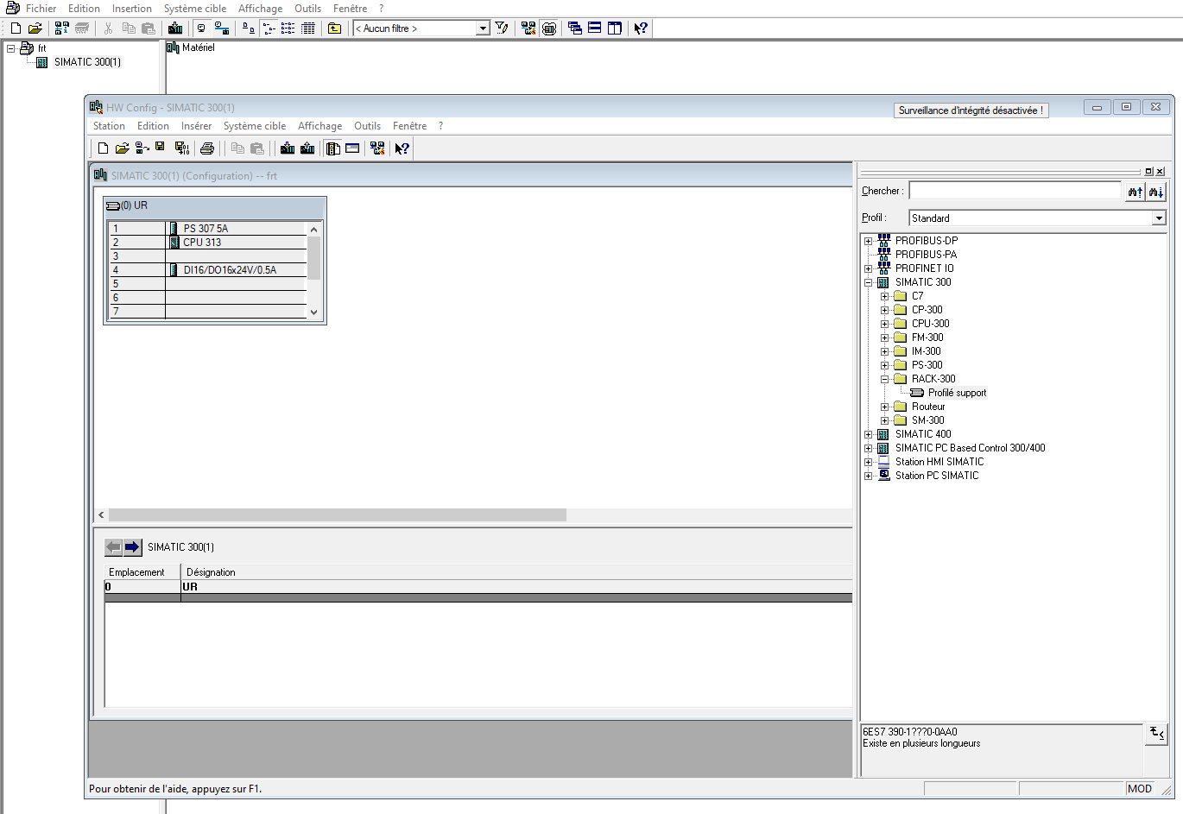Collapse the SIMATIC 300 catalog node

[869, 282]
